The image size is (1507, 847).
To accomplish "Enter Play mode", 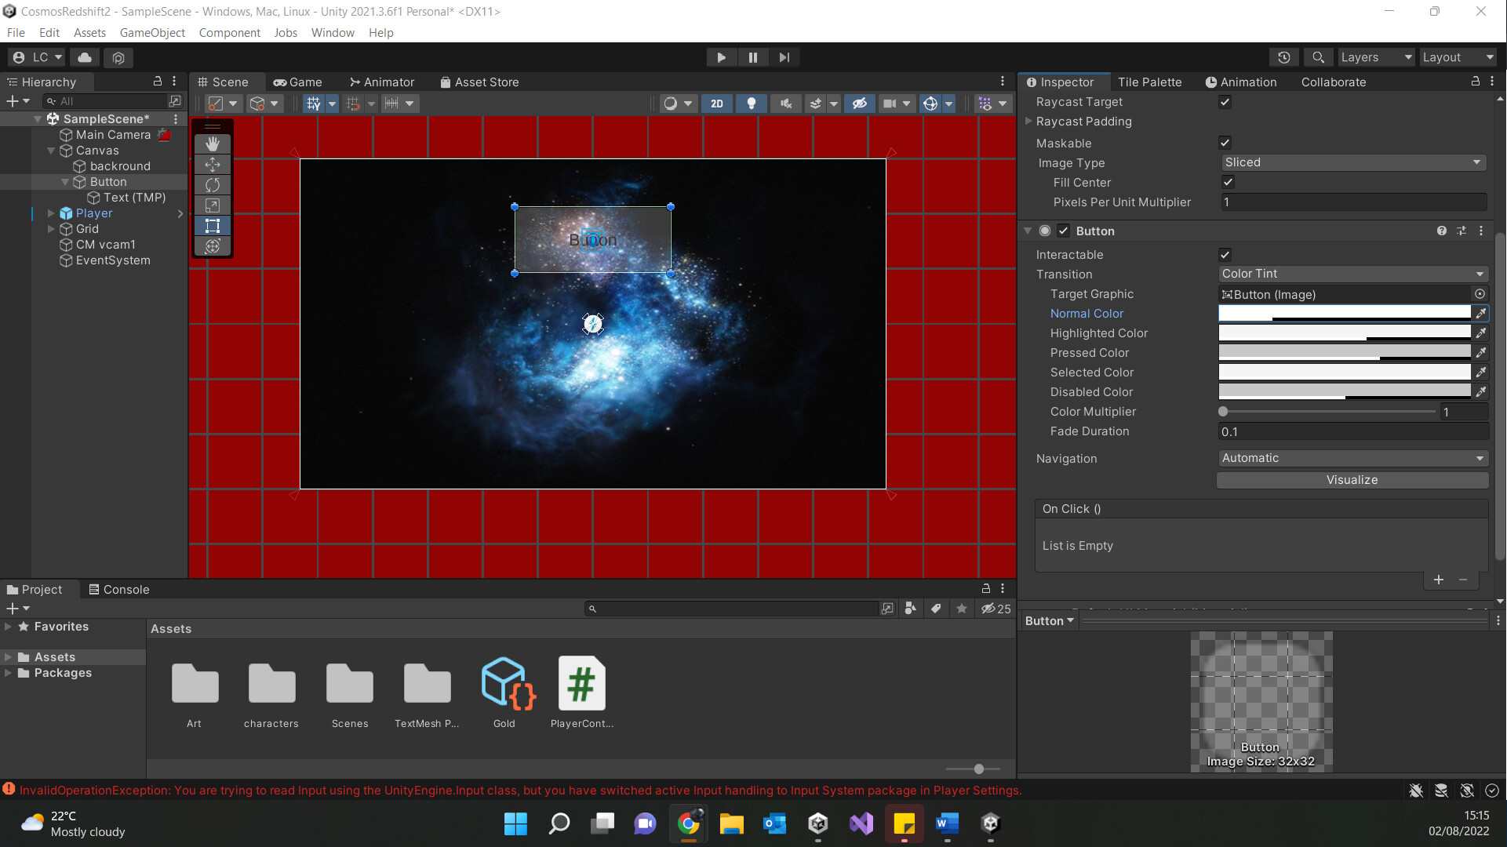I will [721, 56].
